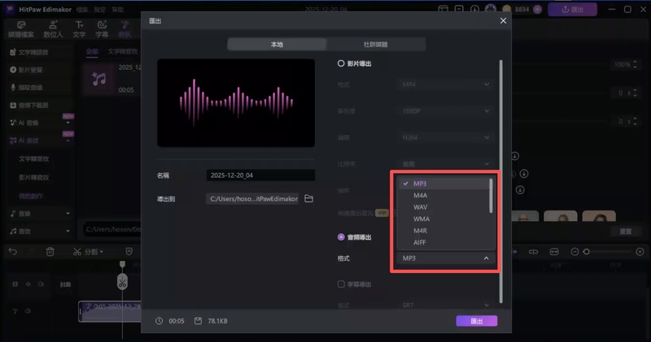Screen dimensions: 651x342
Task: Open the 1080P resolution dropdown
Action: point(445,111)
